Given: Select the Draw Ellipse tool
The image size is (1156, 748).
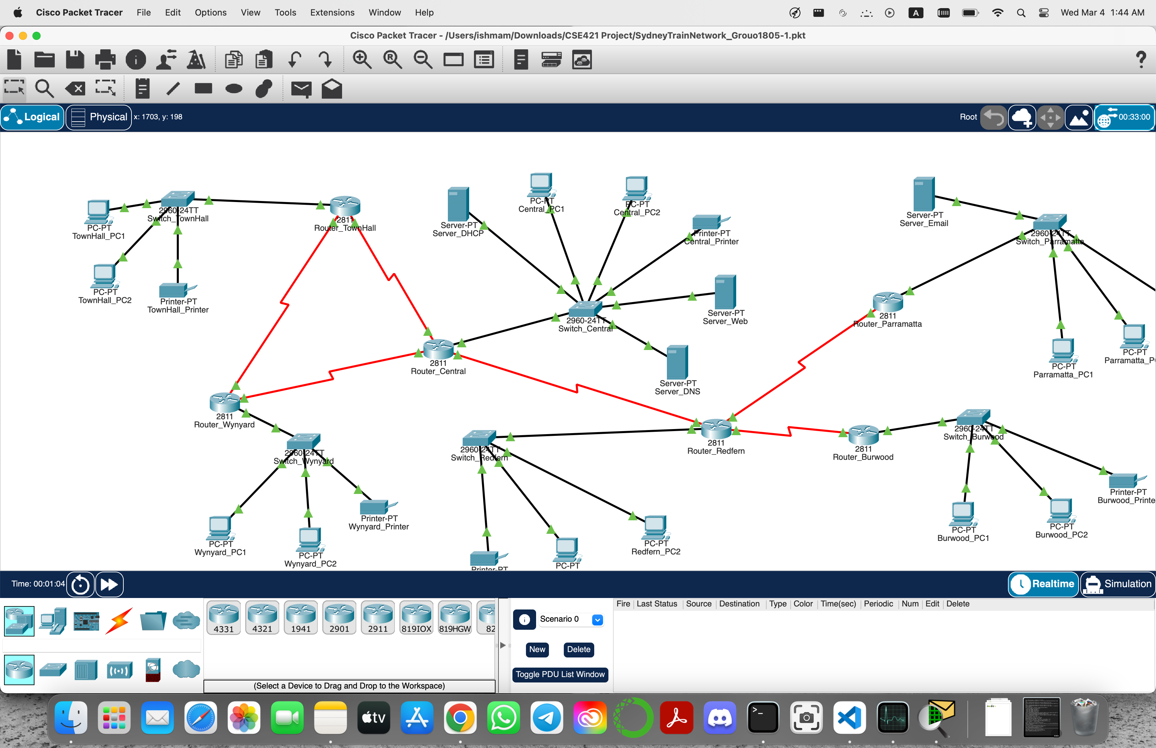Looking at the screenshot, I should 234,89.
